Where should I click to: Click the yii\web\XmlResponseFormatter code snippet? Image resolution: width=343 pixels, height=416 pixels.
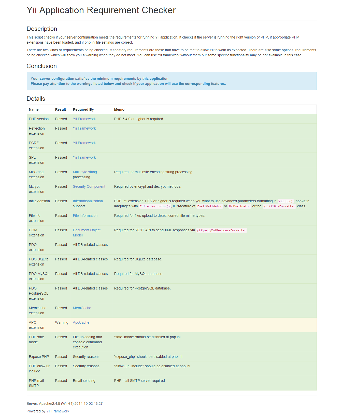(x=222, y=230)
